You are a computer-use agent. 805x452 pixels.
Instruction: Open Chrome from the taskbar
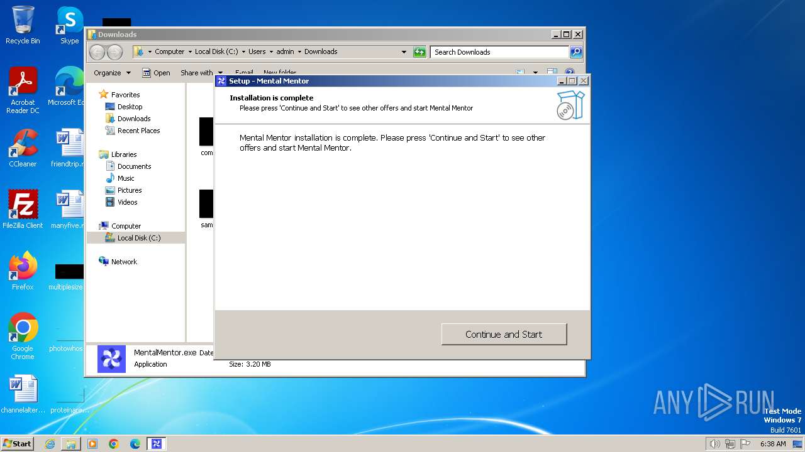point(114,444)
